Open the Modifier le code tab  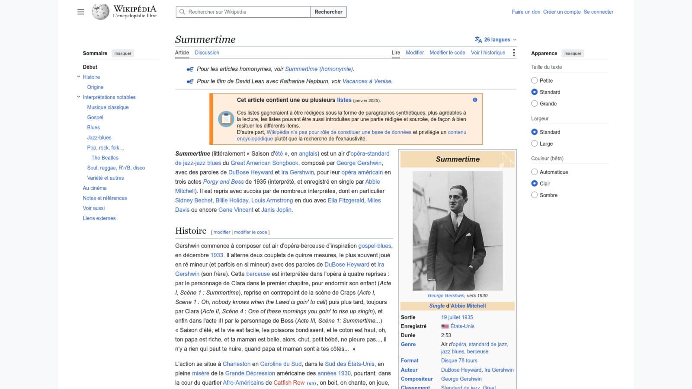coord(447,53)
